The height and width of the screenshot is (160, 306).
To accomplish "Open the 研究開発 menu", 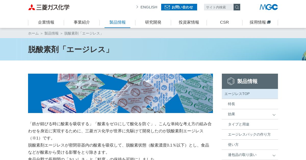I will 153,22.
